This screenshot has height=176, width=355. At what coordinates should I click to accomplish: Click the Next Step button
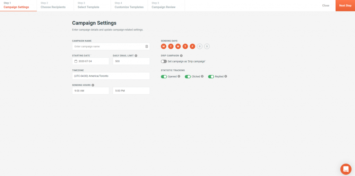click(x=345, y=6)
